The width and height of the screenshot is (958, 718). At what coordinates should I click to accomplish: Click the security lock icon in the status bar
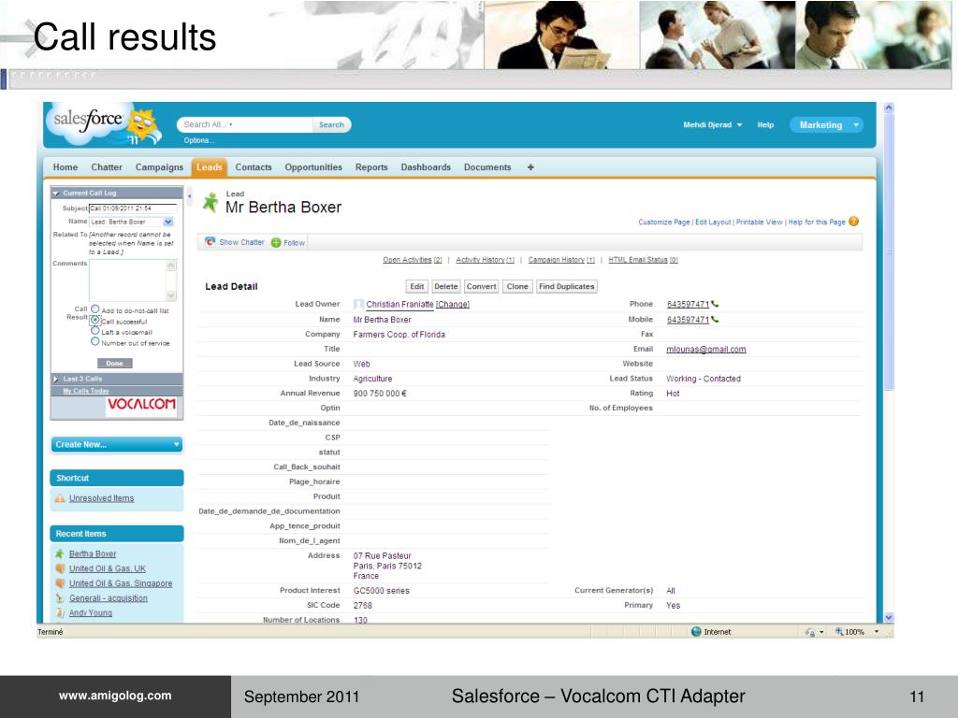pos(810,632)
